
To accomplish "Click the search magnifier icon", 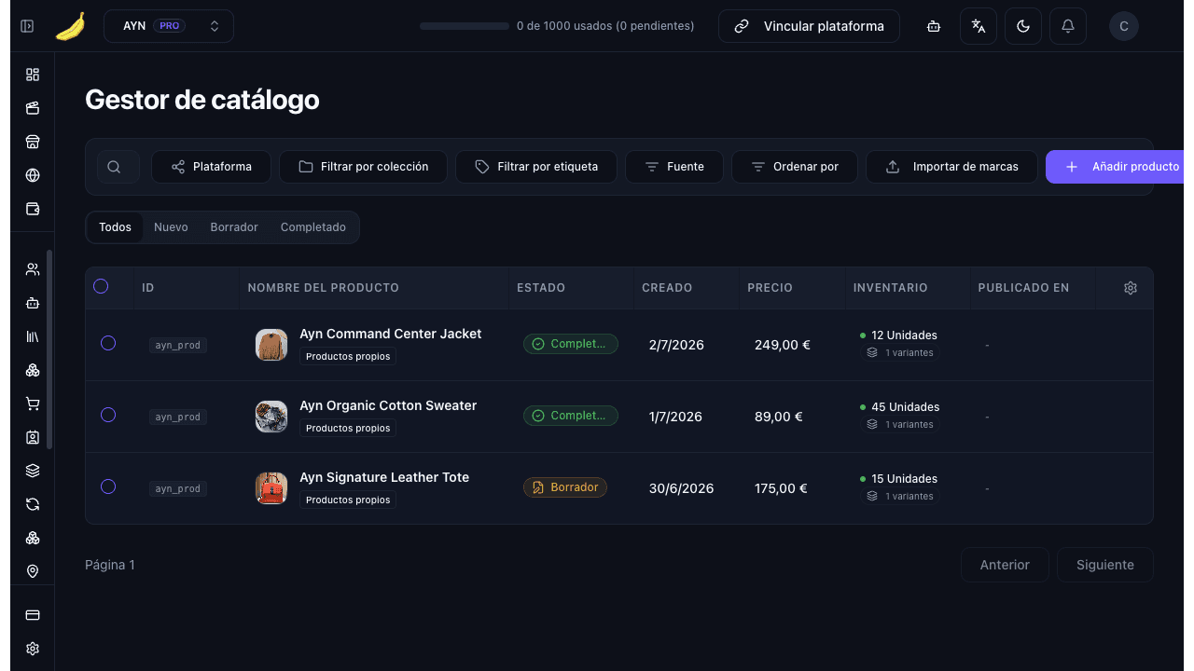I will (x=114, y=167).
